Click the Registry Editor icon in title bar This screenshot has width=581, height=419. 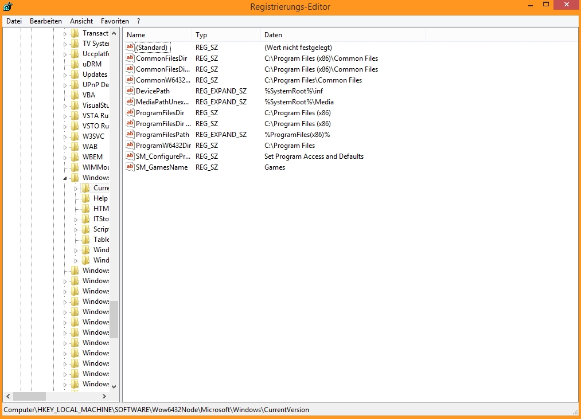8,6
